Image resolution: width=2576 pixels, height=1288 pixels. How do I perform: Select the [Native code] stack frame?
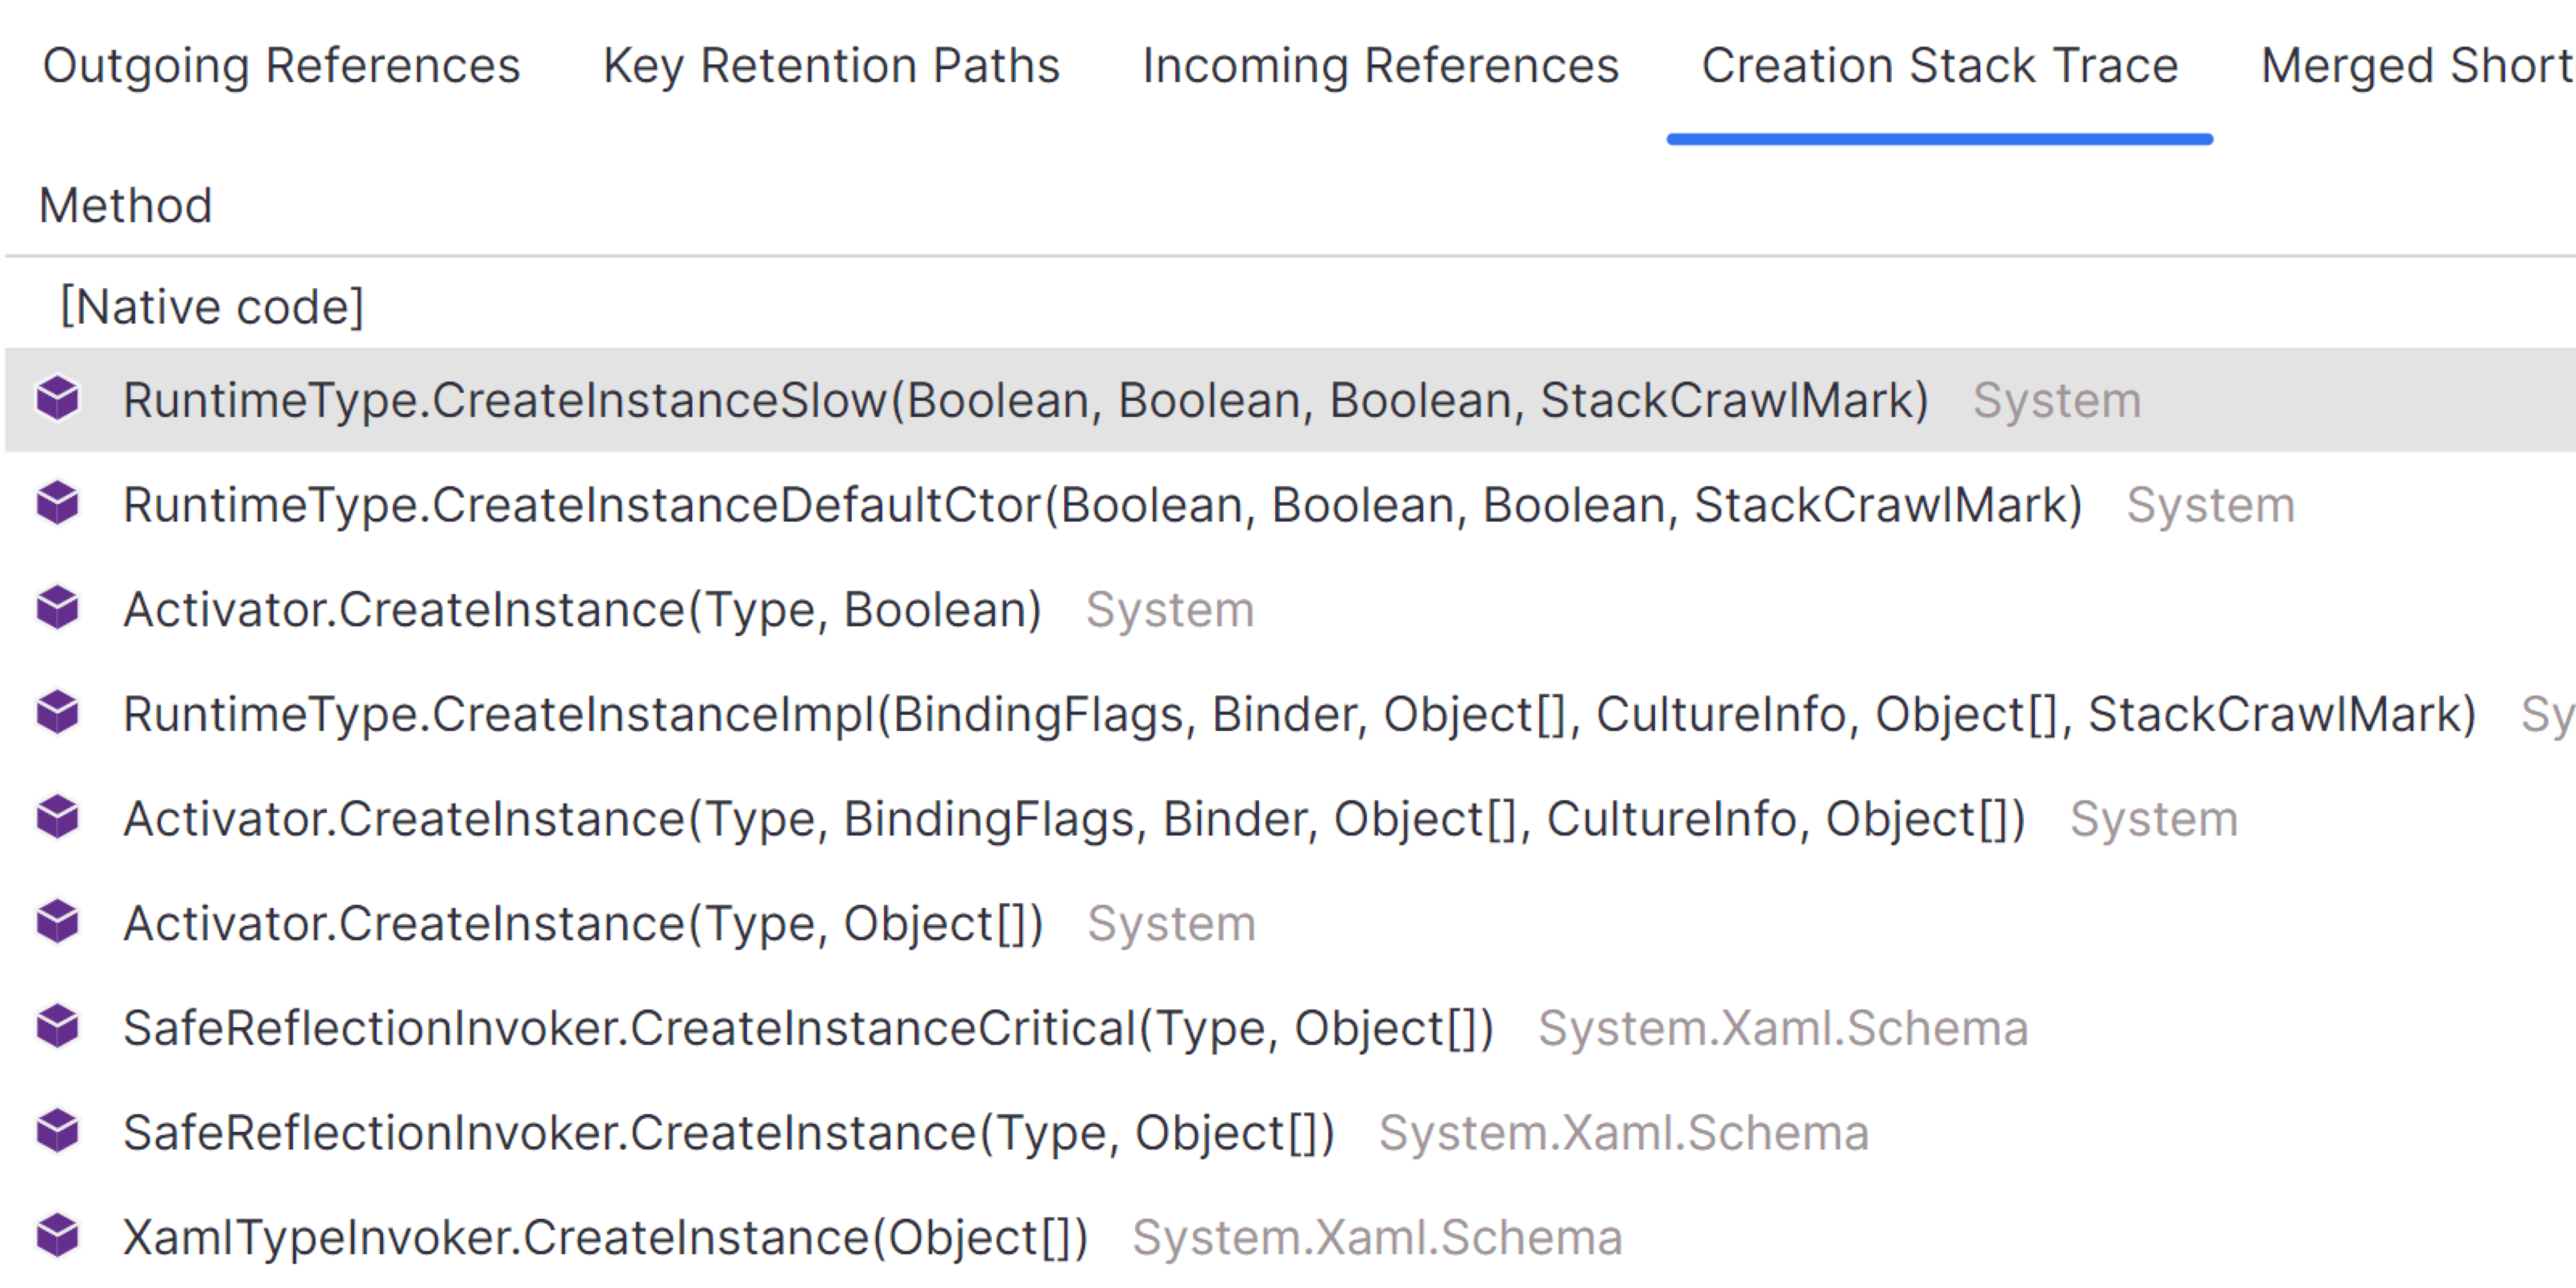point(212,306)
